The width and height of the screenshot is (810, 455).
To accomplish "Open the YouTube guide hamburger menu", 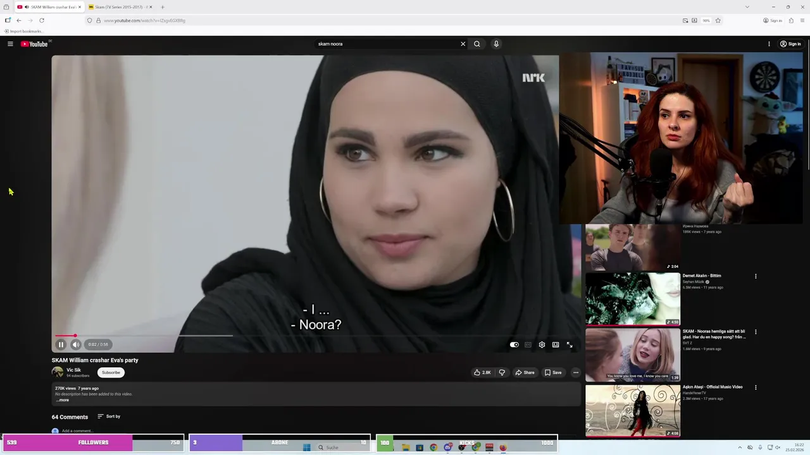I will (x=10, y=44).
